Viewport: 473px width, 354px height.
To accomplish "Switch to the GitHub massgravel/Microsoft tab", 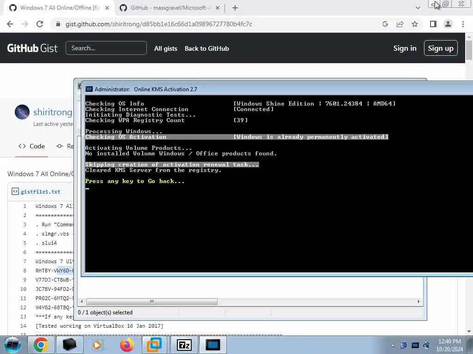I will [x=169, y=8].
